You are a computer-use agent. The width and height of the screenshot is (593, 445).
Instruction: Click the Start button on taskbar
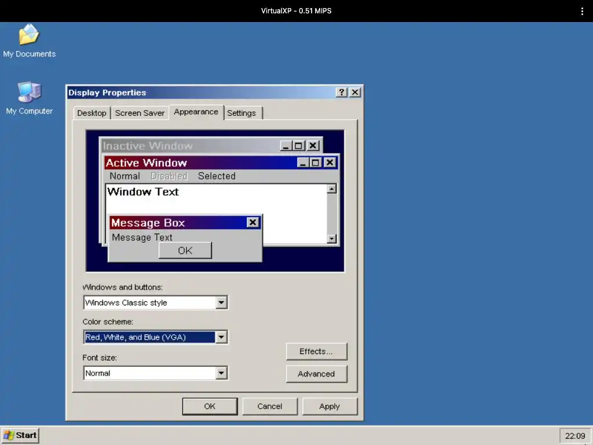pos(20,435)
